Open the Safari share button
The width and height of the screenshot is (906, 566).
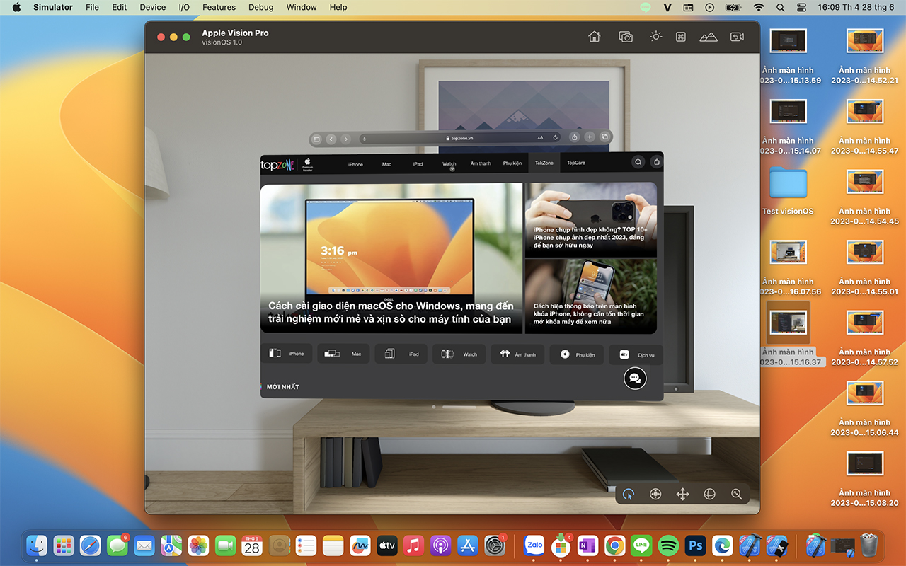[575, 137]
